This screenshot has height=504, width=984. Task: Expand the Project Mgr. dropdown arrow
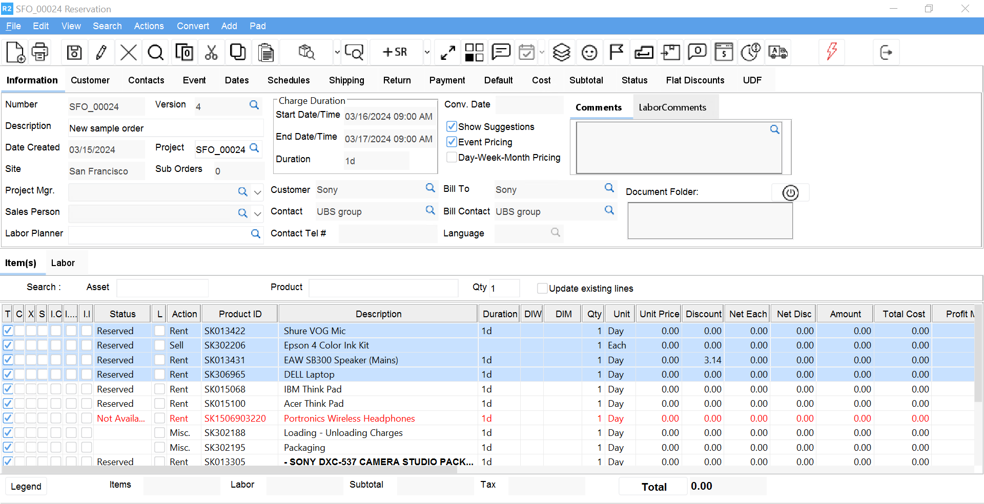(258, 192)
